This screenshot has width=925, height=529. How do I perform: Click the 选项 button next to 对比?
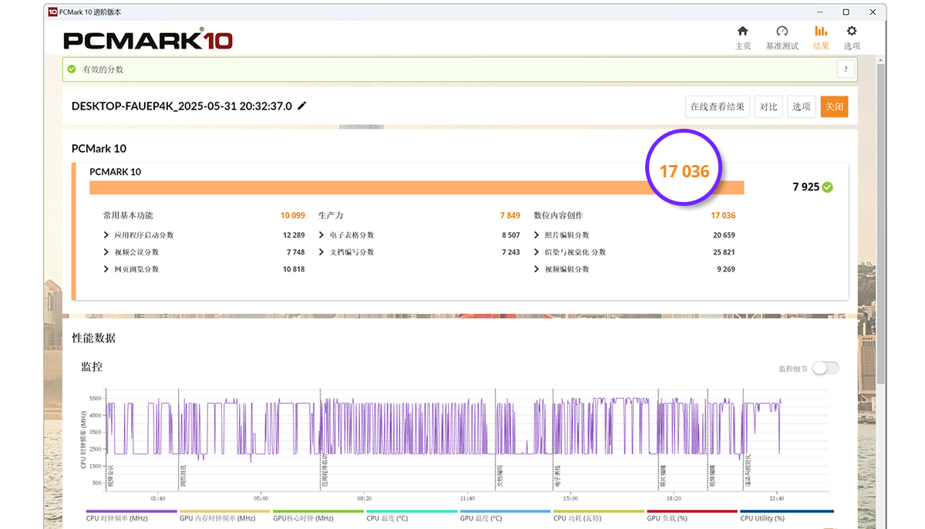click(x=801, y=106)
